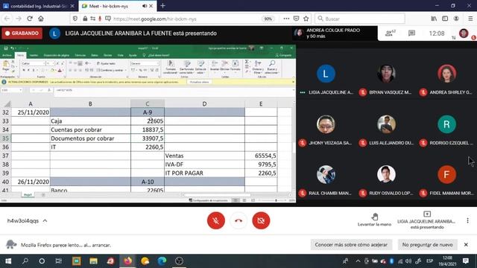Open Meet more options three-dot menu
477x268 pixels.
467,220
